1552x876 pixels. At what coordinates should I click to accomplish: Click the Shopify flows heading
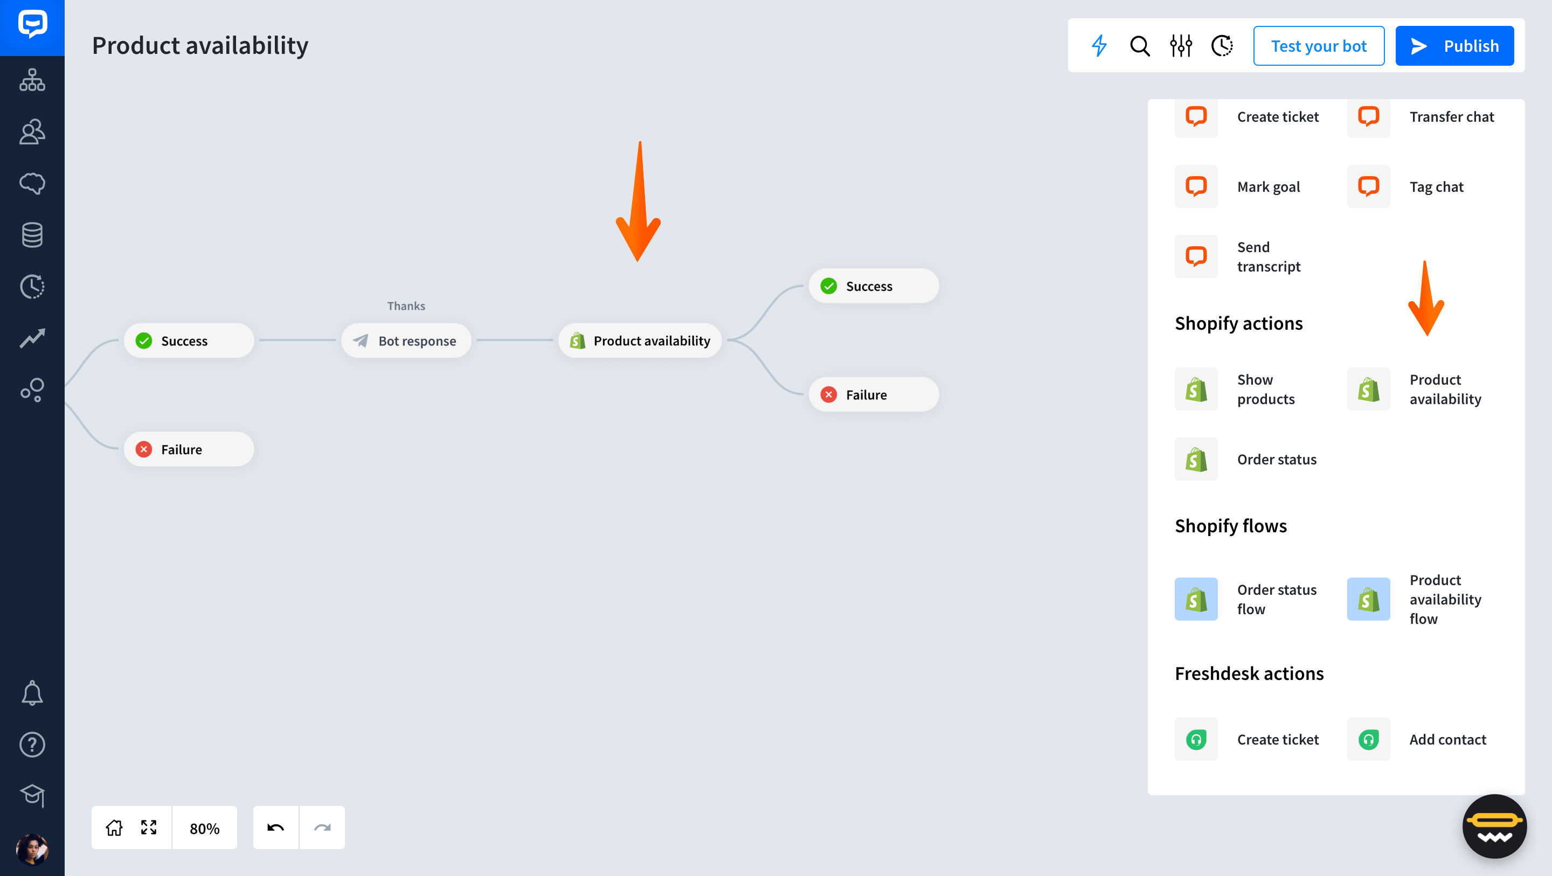click(1230, 526)
